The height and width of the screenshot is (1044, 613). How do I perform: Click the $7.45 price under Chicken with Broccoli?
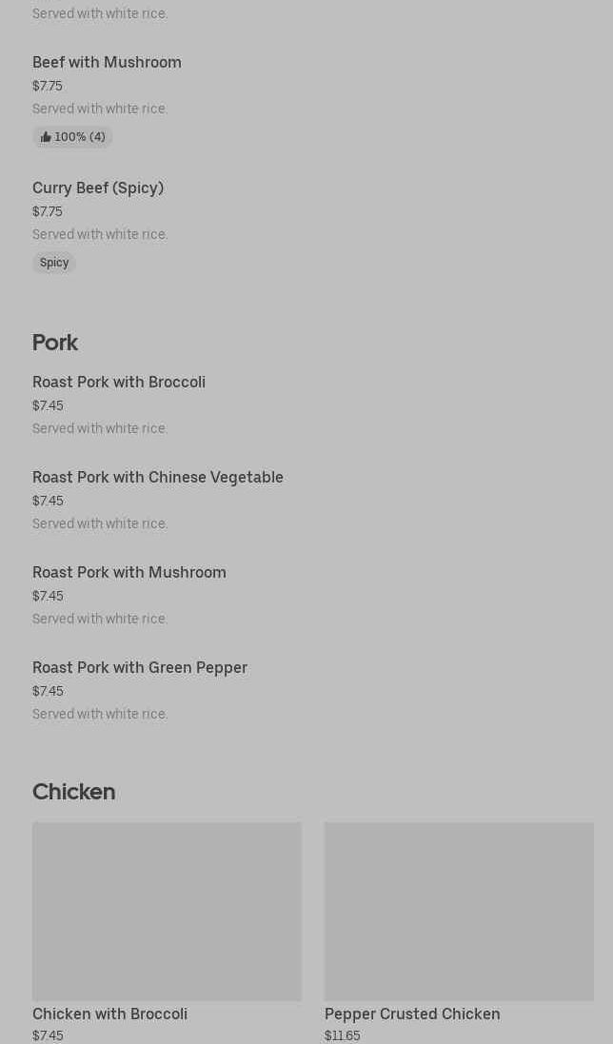click(48, 1036)
